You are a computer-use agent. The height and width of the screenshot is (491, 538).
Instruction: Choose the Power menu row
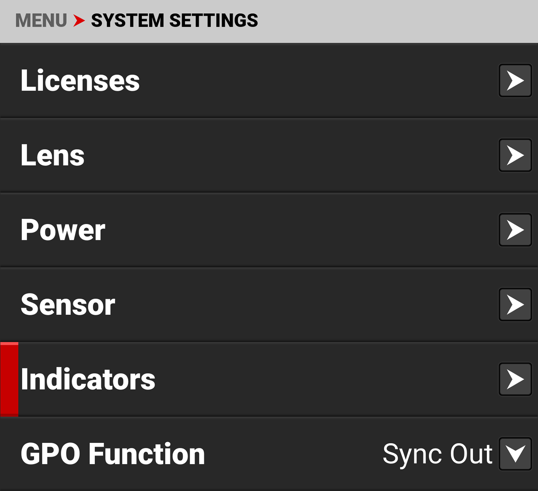(x=63, y=230)
